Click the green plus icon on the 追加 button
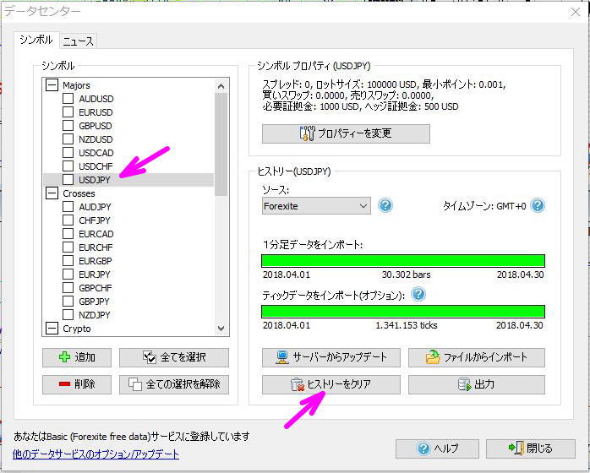This screenshot has width=590, height=473. coord(65,356)
